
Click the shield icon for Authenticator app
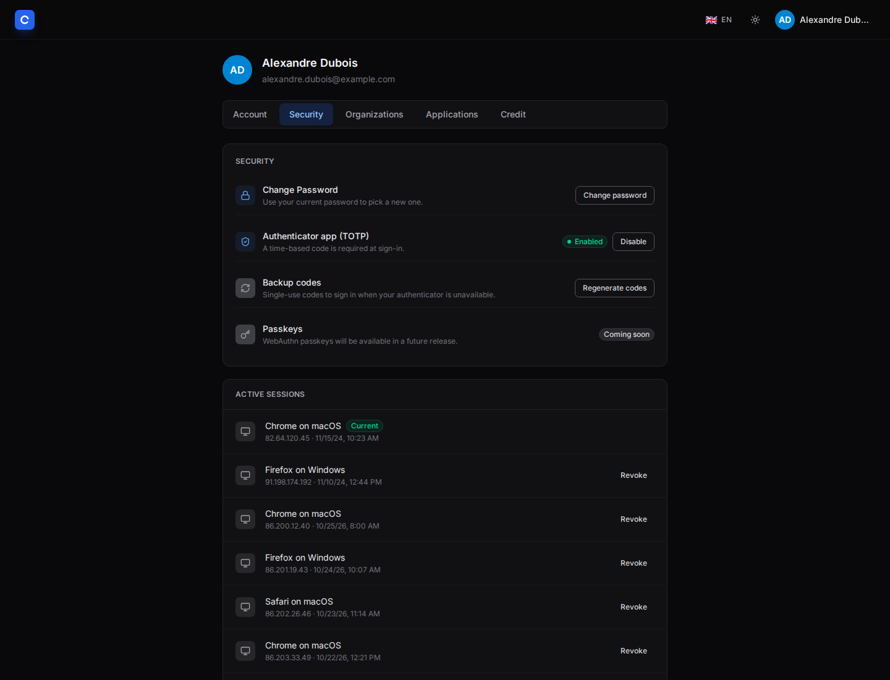(245, 242)
